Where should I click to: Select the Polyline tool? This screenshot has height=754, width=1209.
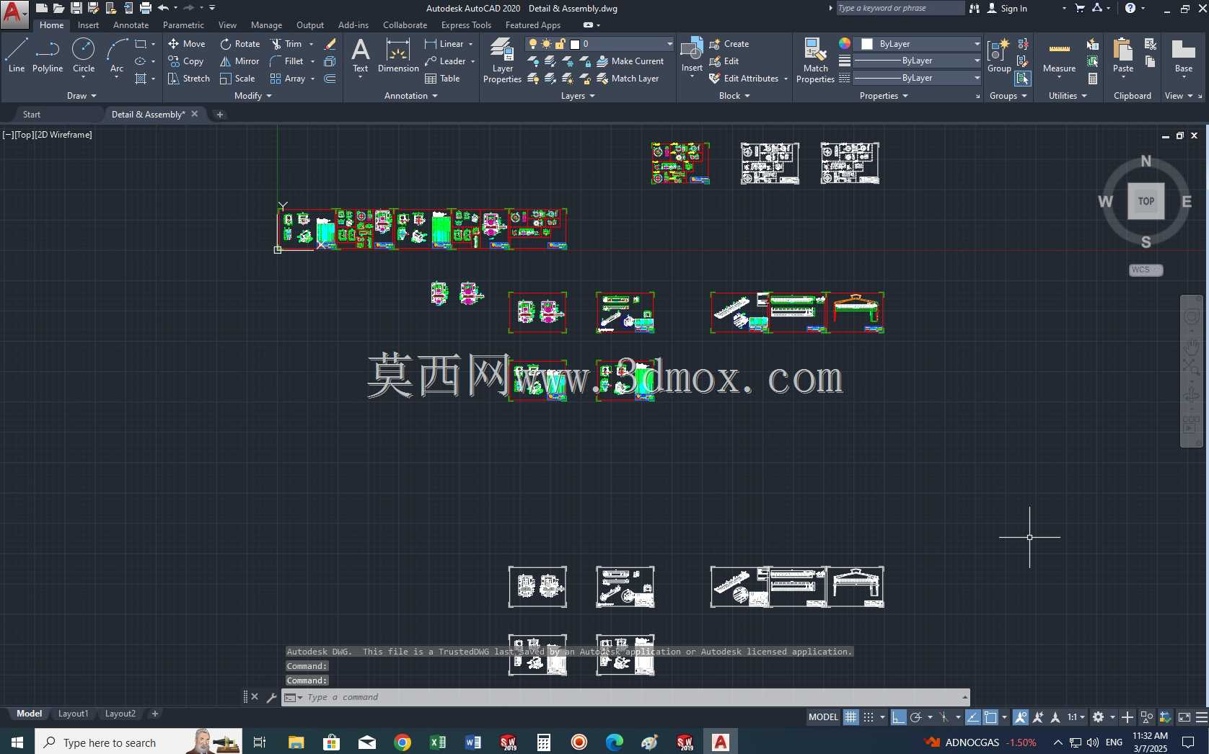[48, 56]
